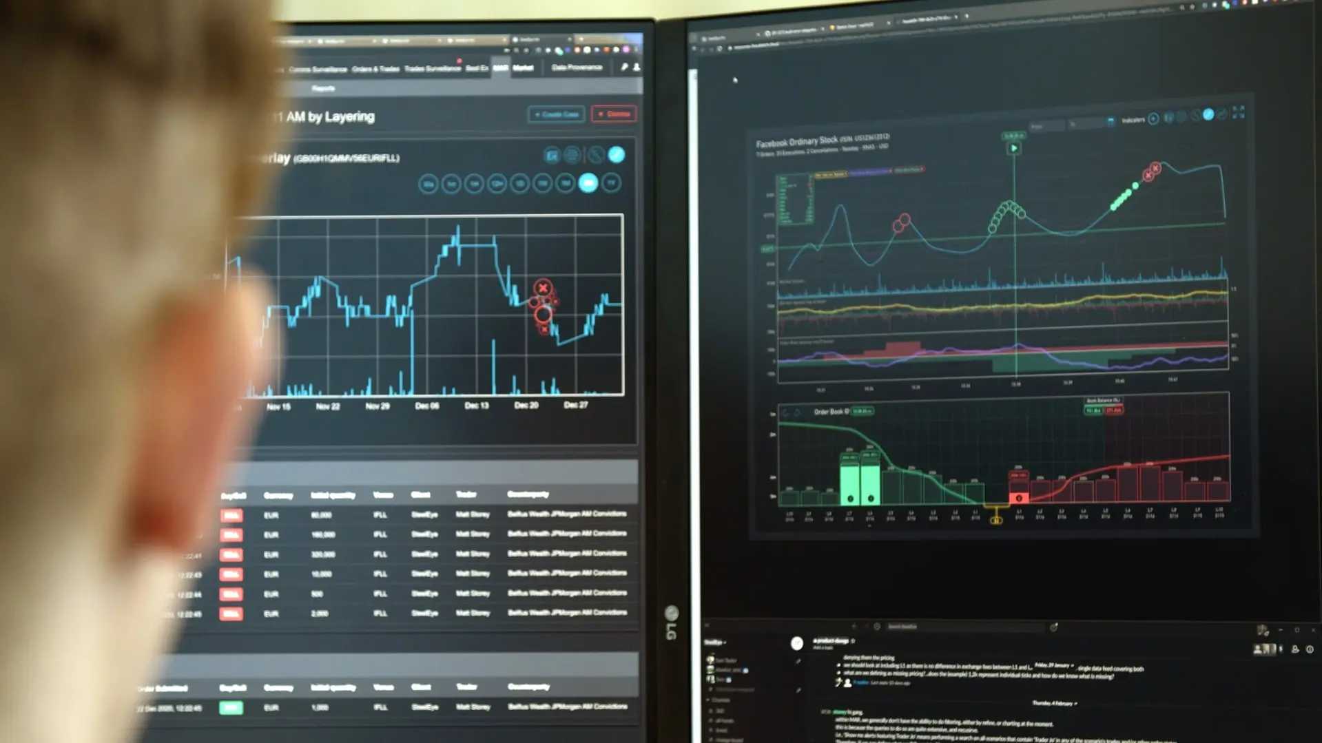Open the Comms Surveillance menu tab
Image resolution: width=1322 pixels, height=743 pixels.
click(x=318, y=70)
